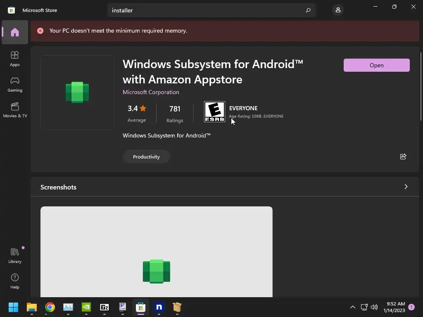Screen dimensions: 423x317
Task: Expand the Screenshots section chevron
Action: [x=406, y=187]
